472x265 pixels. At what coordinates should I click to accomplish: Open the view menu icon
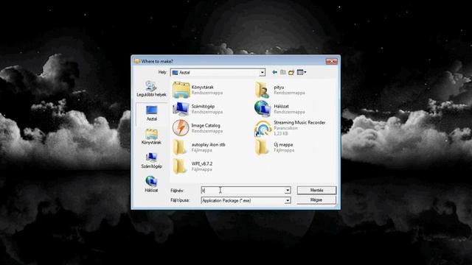pyautogui.click(x=302, y=72)
